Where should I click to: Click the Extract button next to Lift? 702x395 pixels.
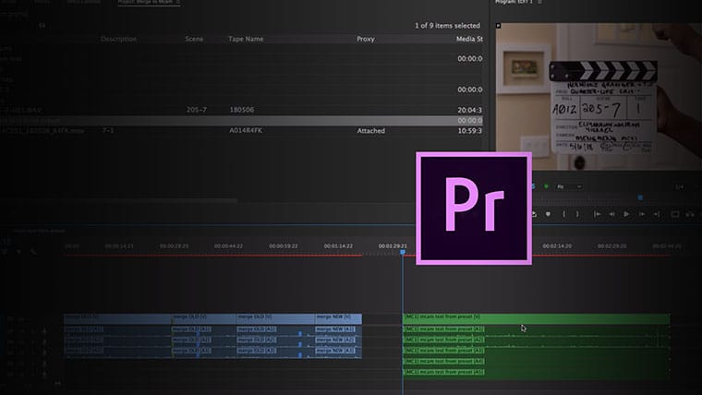click(690, 214)
